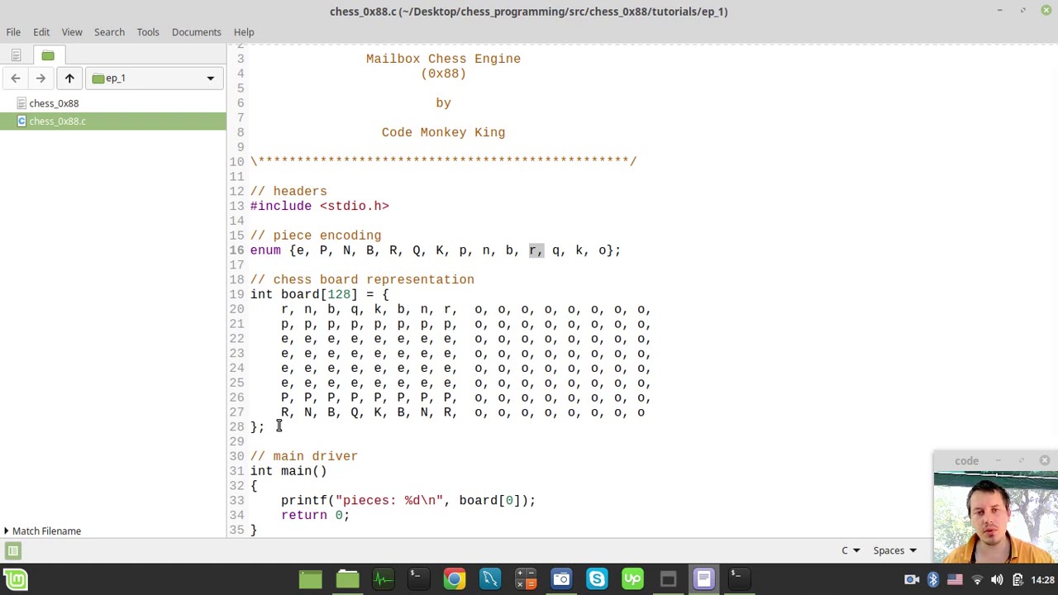This screenshot has height=595, width=1058.
Task: Open the Spaces indentation dropdown
Action: click(x=895, y=550)
